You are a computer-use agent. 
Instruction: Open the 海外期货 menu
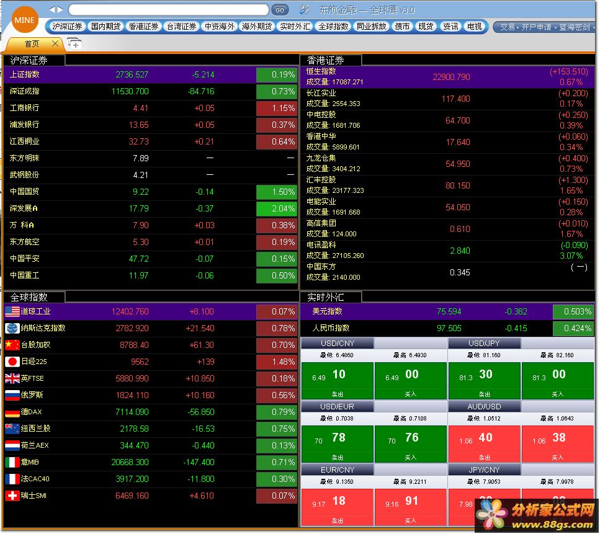click(x=257, y=27)
